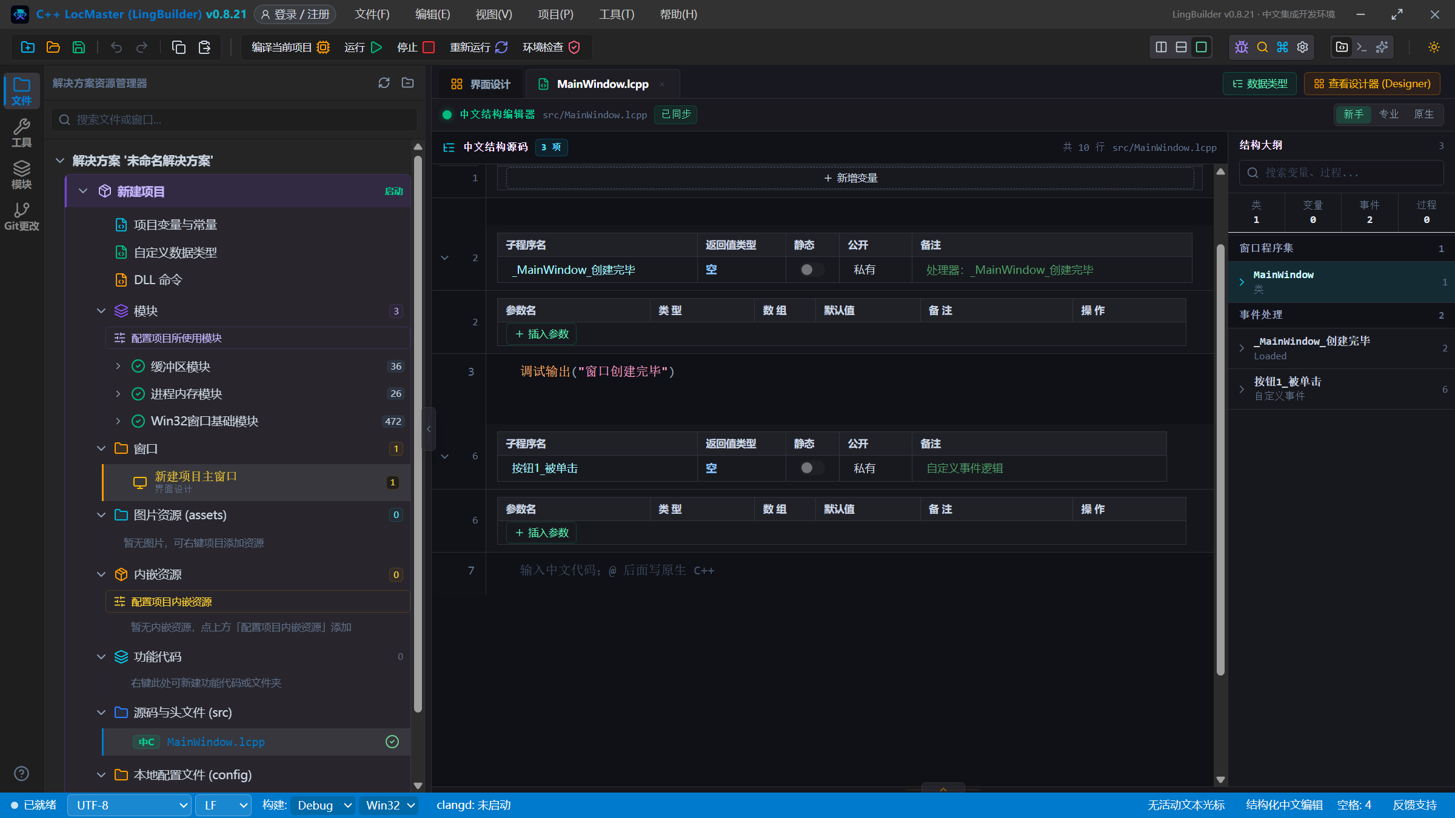Click the 编译当前项目 button
This screenshot has height=818, width=1455.
pos(290,47)
